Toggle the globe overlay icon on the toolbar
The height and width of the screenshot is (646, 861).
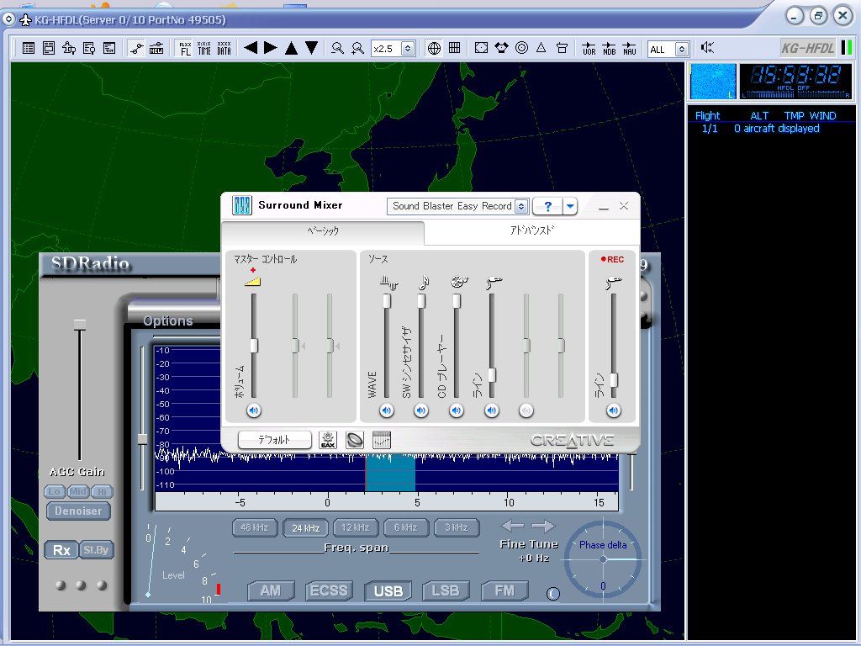click(x=435, y=46)
